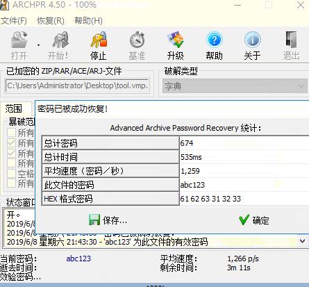Expand the arrow next to Open button
This screenshot has width=309, height=287.
pyautogui.click(x=38, y=45)
